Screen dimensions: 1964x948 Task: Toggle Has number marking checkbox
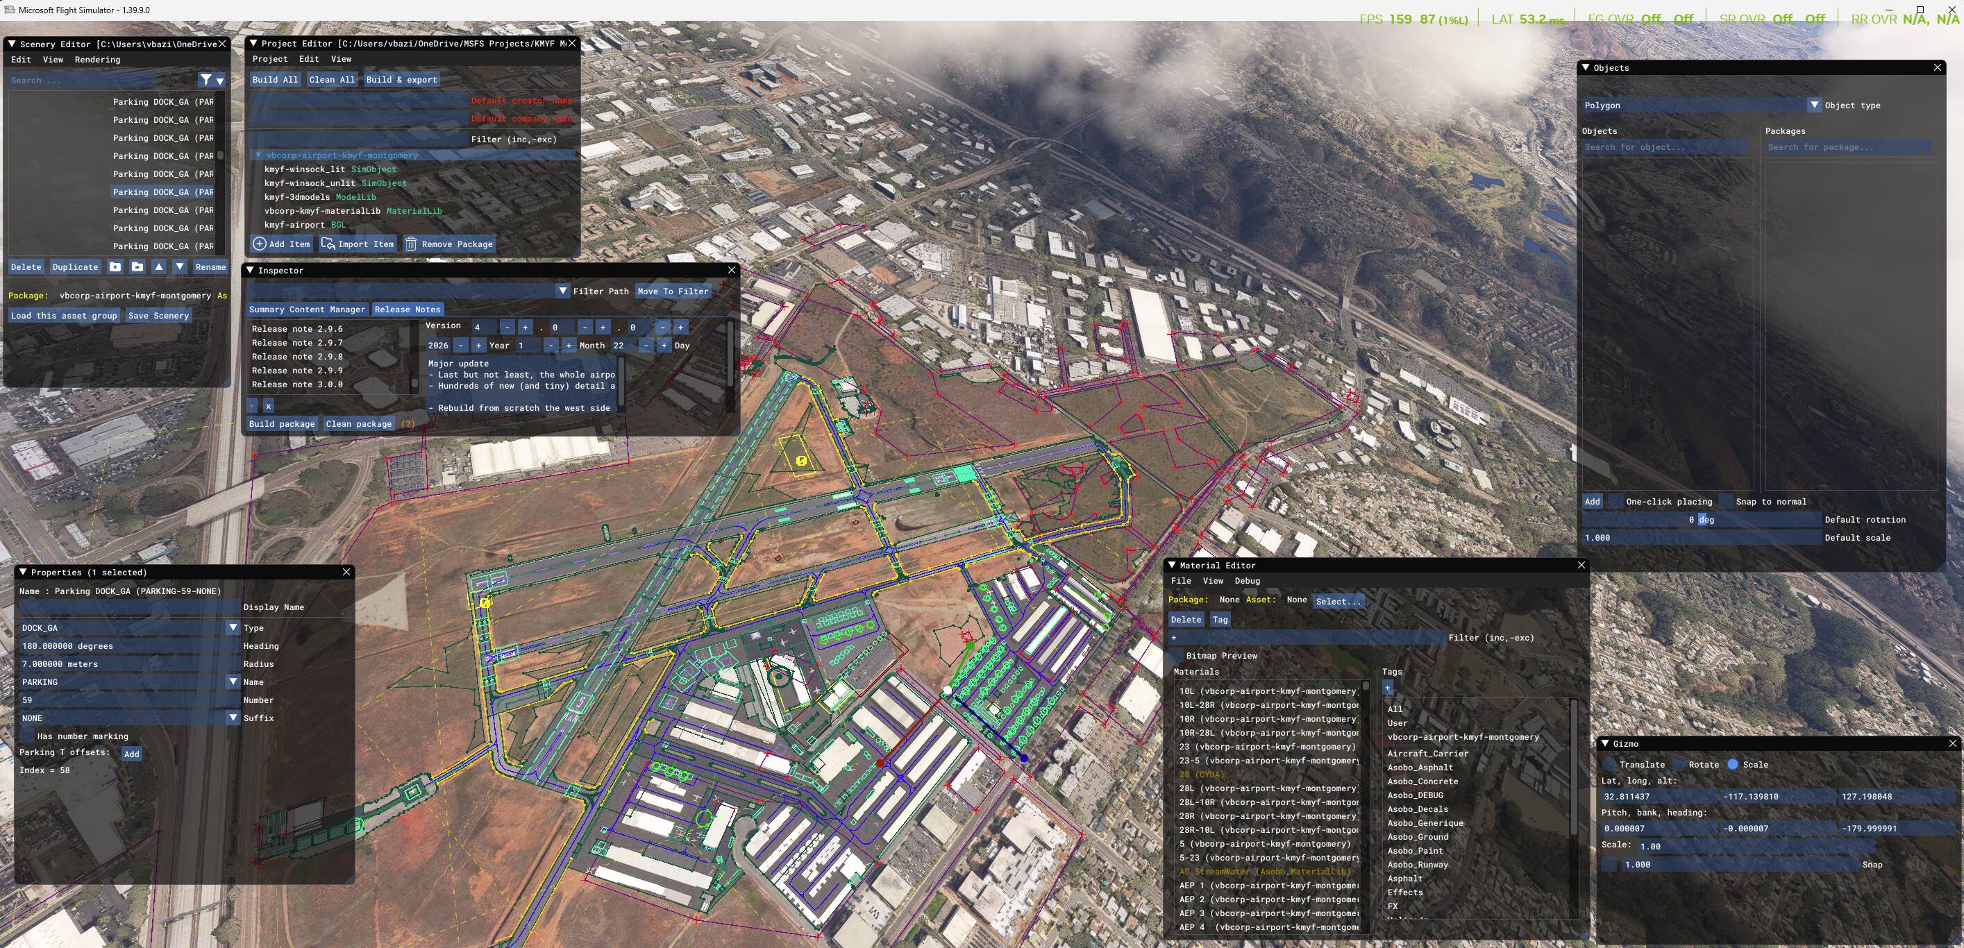tap(28, 736)
